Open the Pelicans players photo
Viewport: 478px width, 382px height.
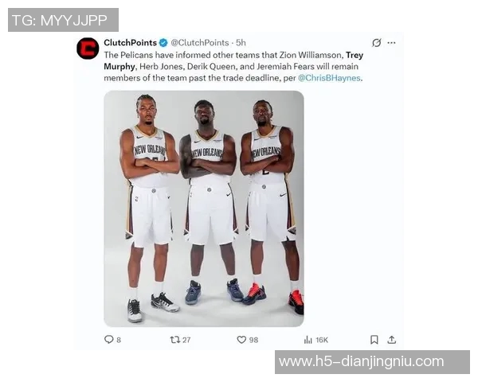(204, 209)
